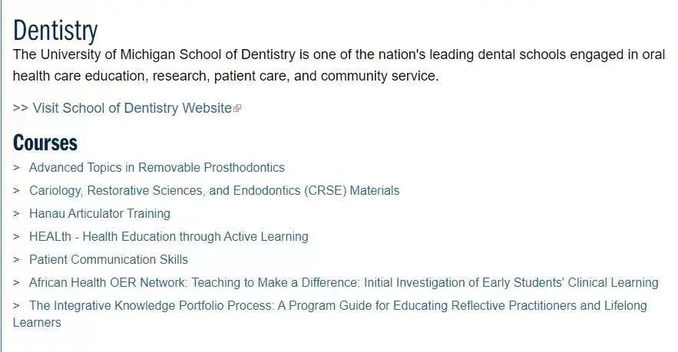Open HEALth - Health Education through Active Learning
Image resolution: width=678 pixels, height=352 pixels.
[x=169, y=237]
